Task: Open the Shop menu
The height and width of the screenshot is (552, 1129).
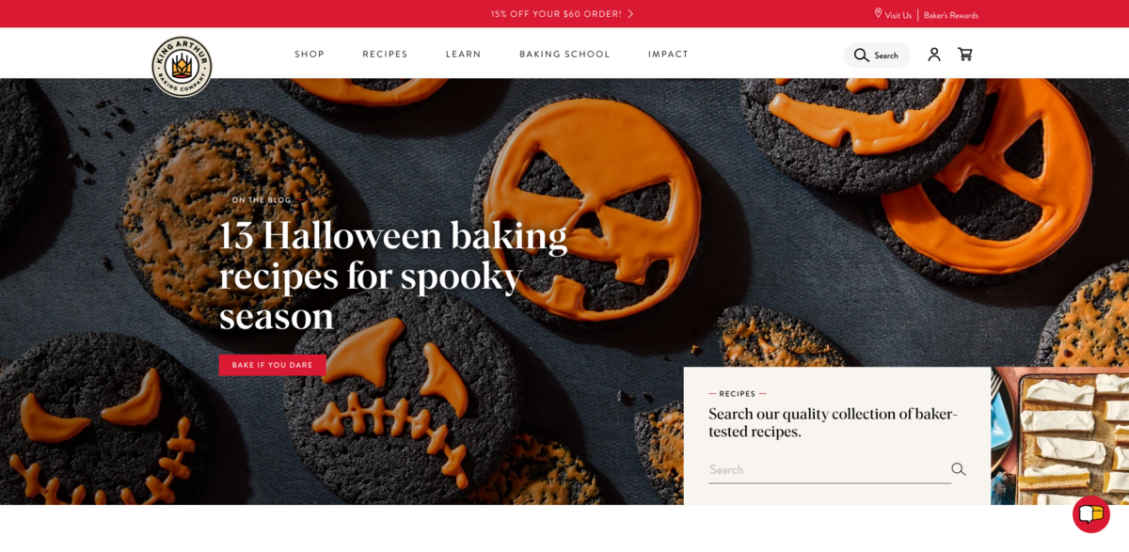Action: 310,55
